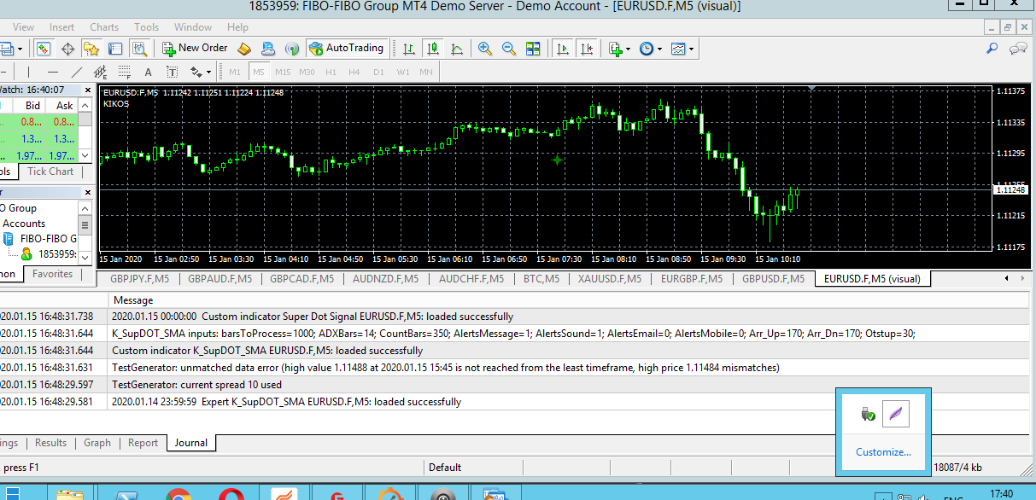The width and height of the screenshot is (1036, 500).
Task: Switch chart to candlesticks display
Action: tap(433, 49)
